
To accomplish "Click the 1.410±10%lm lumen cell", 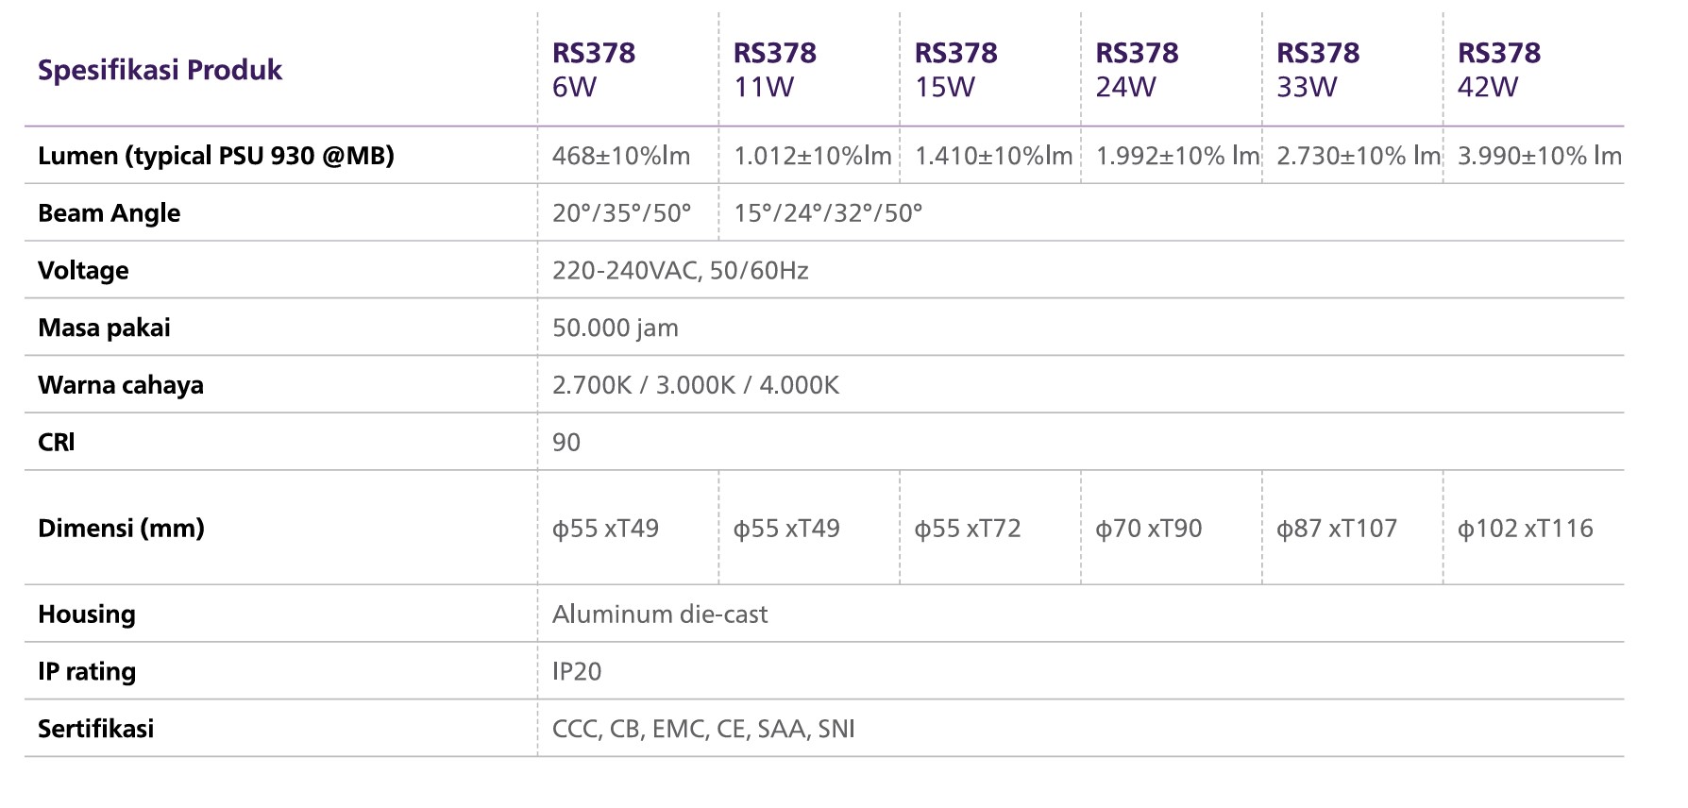I will click(x=993, y=156).
